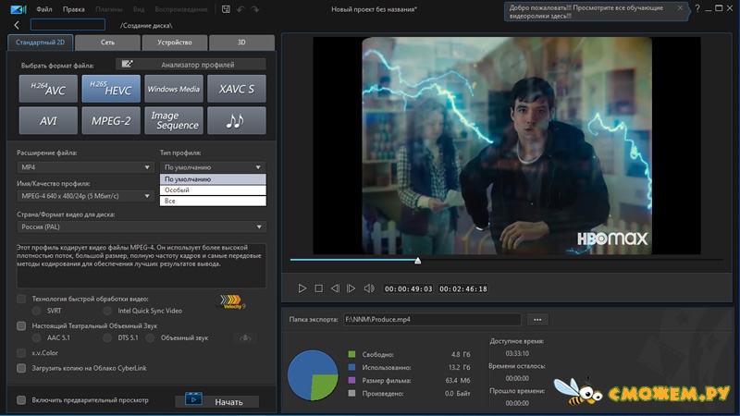740x416 pixels.
Task: Step to the previous frame
Action: tap(335, 288)
